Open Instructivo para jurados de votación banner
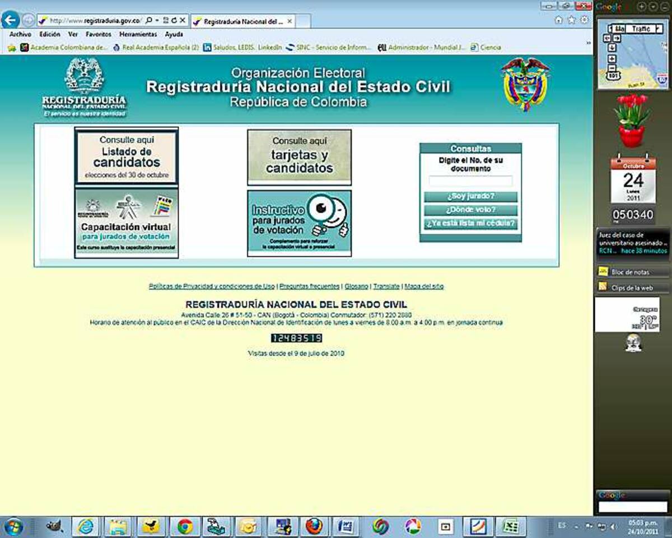Screen dimensions: 672x538 pyautogui.click(x=299, y=223)
